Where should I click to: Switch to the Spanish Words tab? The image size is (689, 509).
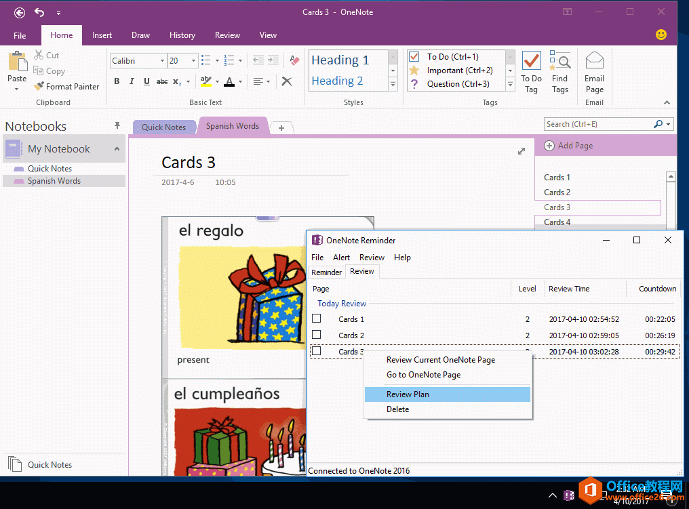pyautogui.click(x=233, y=126)
